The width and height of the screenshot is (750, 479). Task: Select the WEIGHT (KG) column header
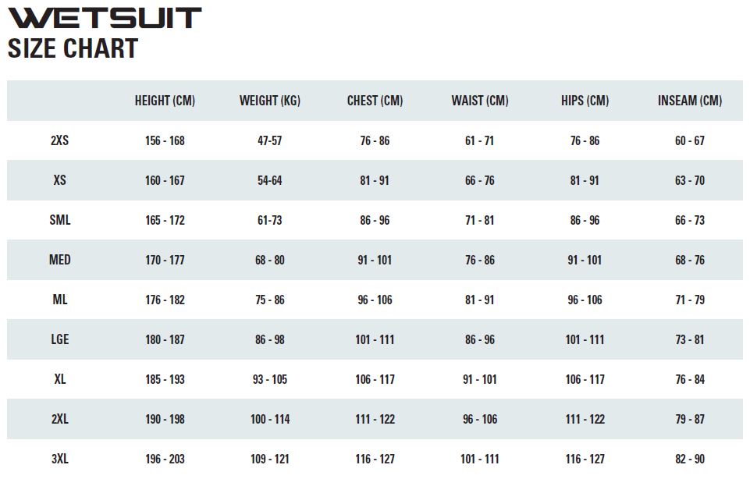click(x=270, y=101)
